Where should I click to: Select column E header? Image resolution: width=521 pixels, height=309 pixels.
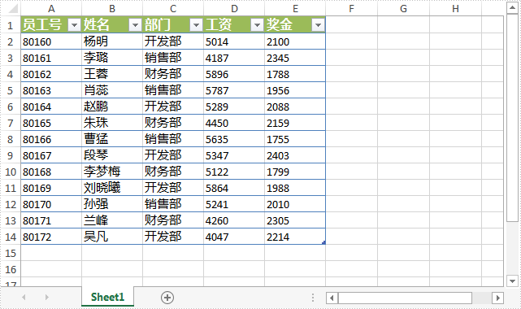coord(295,9)
